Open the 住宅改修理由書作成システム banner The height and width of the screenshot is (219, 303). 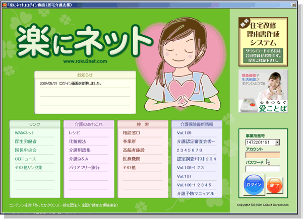click(263, 42)
